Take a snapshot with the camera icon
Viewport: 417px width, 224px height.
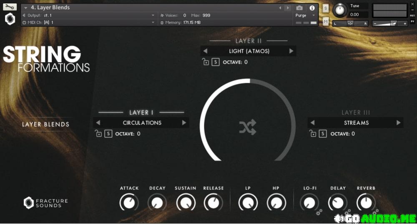coord(299,8)
